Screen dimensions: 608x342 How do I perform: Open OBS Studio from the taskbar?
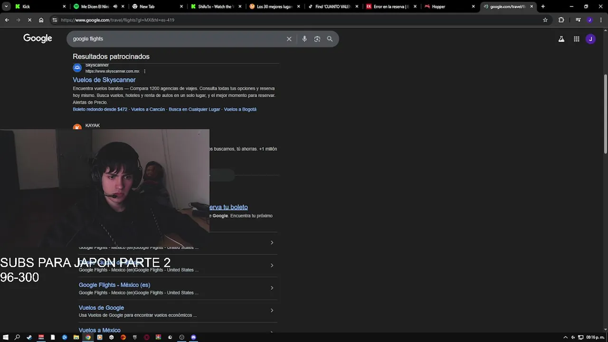[x=181, y=337]
